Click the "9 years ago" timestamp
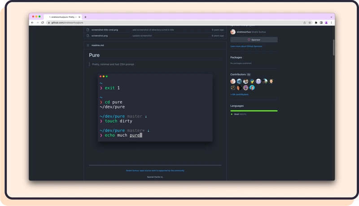 tap(218, 30)
